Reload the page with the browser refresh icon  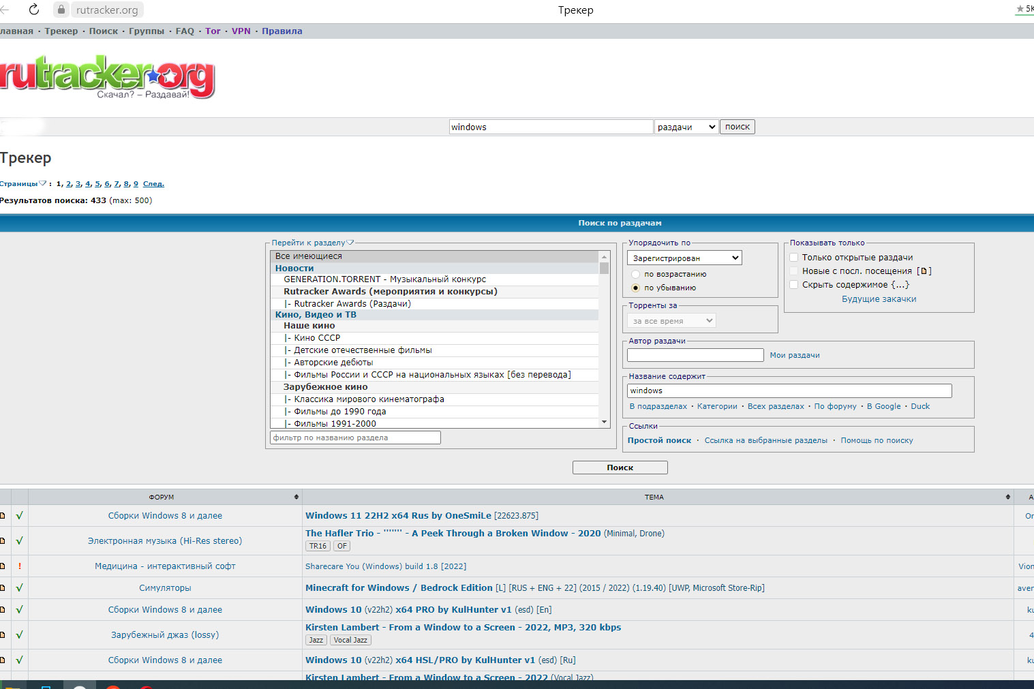tap(33, 10)
